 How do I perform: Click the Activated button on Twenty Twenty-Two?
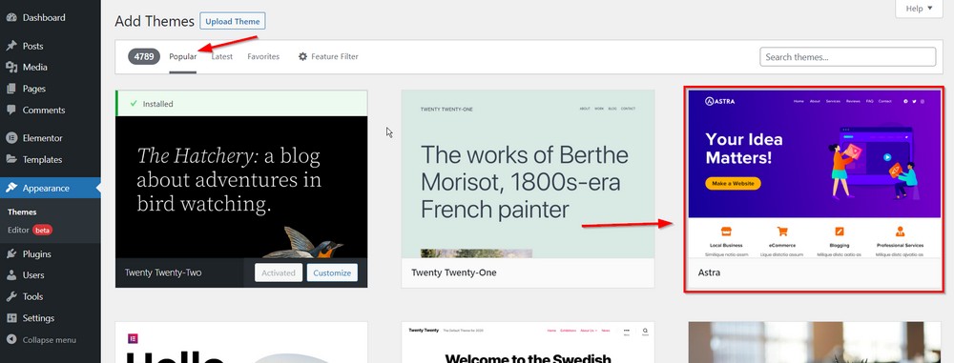pyautogui.click(x=278, y=272)
